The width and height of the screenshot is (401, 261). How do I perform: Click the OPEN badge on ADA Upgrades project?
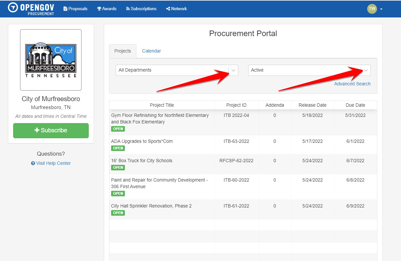[118, 148]
